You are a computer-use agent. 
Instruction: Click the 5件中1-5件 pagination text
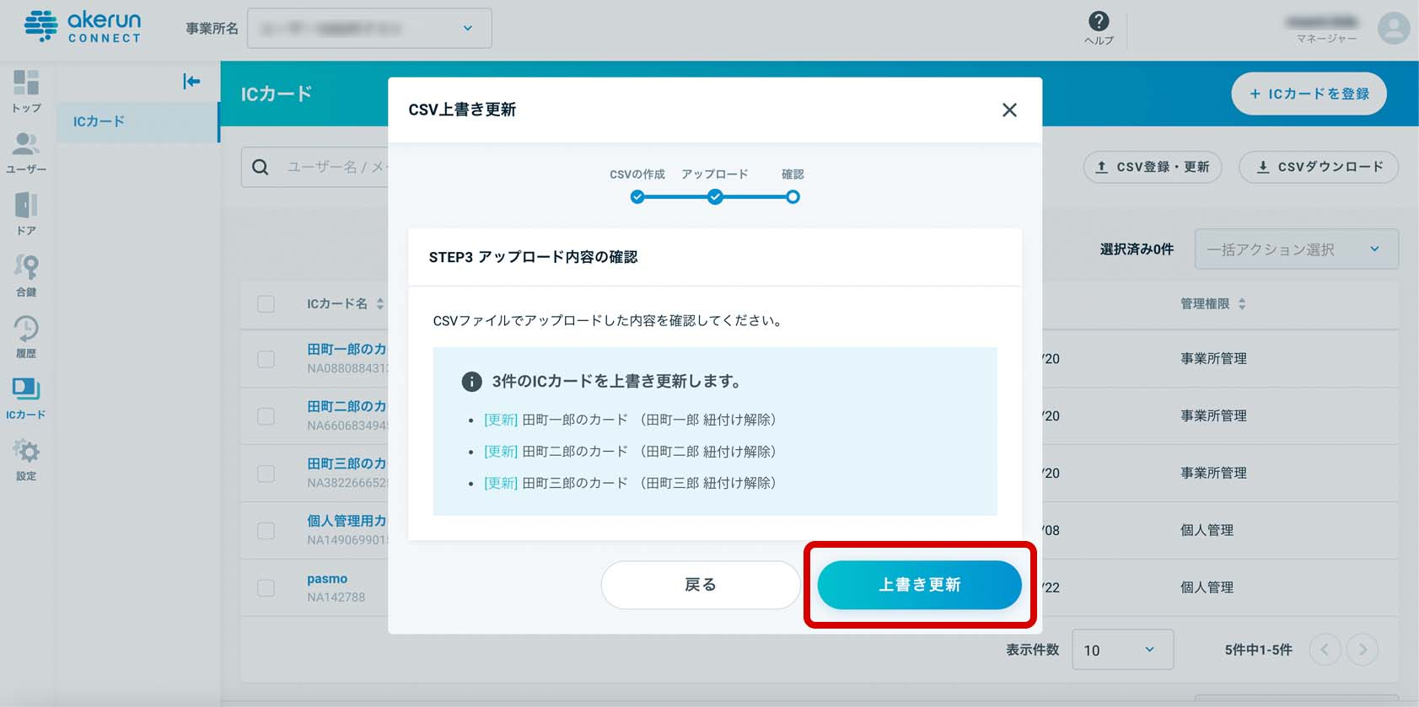tap(1258, 650)
